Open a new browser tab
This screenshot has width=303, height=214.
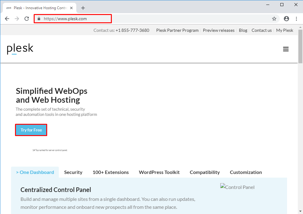pyautogui.click(x=83, y=8)
